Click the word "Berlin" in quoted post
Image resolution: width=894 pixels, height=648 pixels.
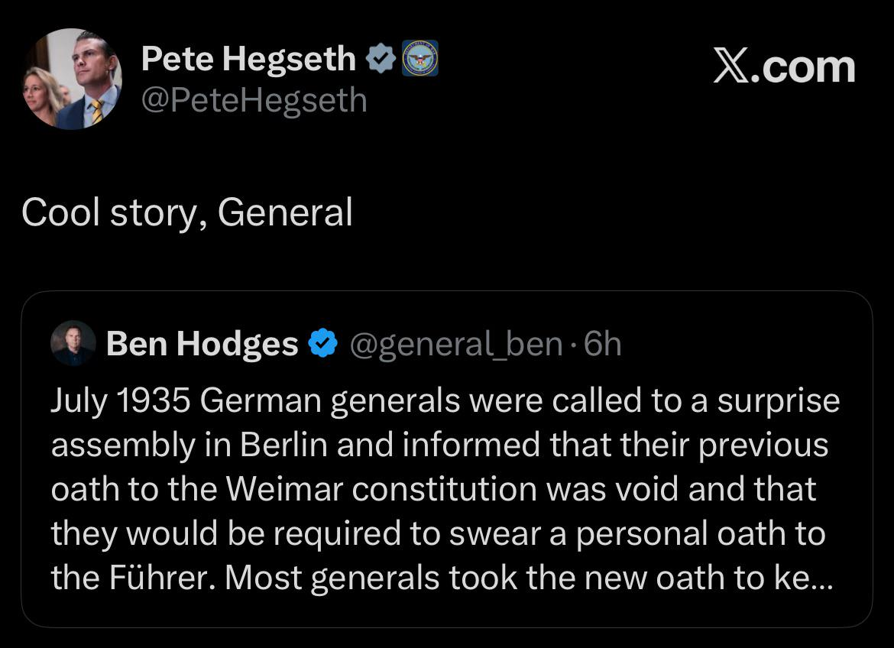[x=283, y=446]
